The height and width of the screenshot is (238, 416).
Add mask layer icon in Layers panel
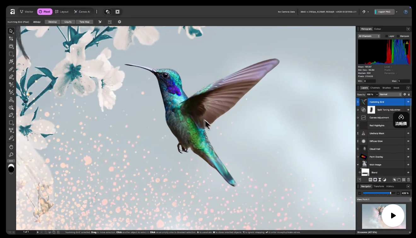pyautogui.click(x=375, y=180)
